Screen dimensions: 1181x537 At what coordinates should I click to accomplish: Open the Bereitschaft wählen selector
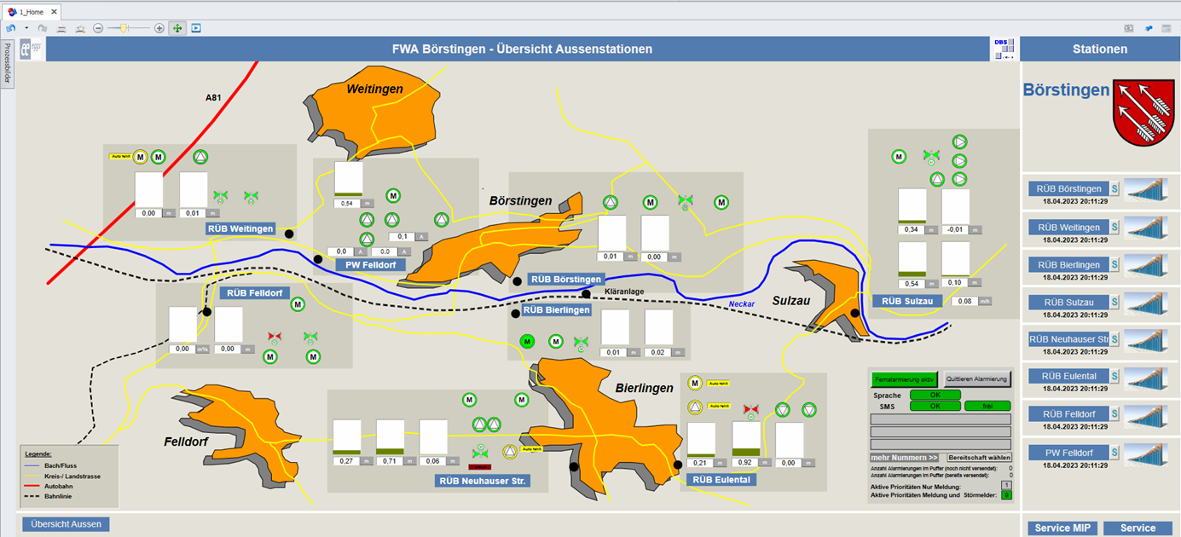point(979,458)
